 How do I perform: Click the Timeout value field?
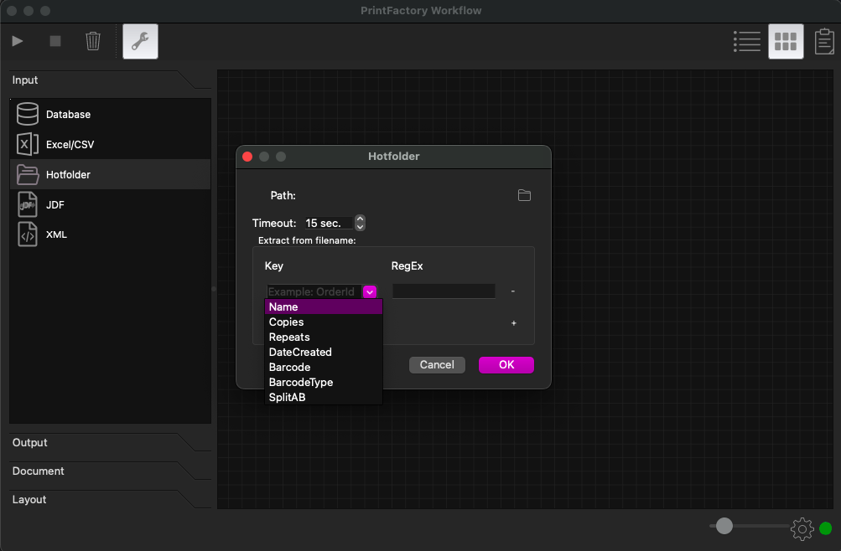click(x=328, y=223)
